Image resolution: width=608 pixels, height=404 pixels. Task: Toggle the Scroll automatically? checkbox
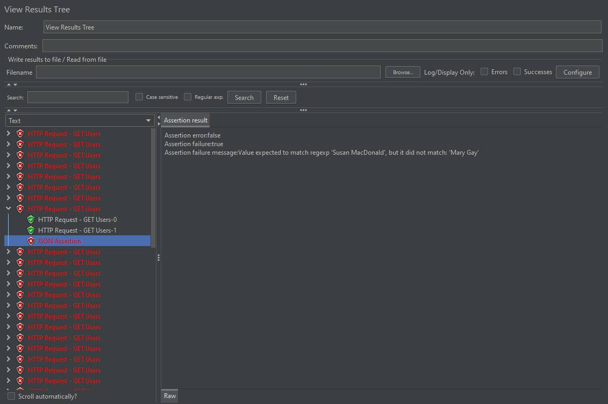(x=12, y=396)
